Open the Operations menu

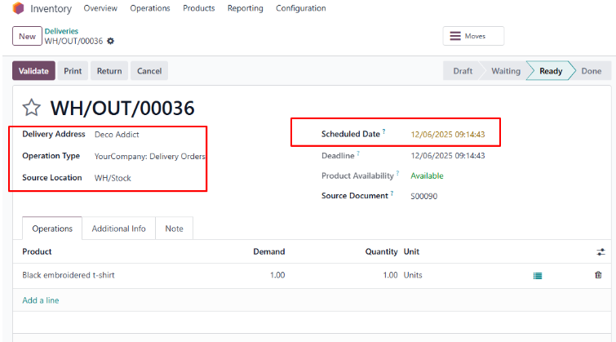point(150,8)
